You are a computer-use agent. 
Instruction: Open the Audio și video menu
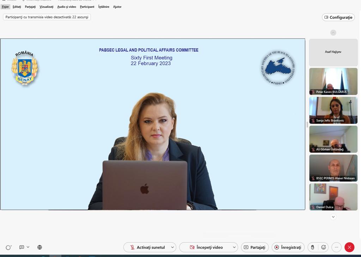coord(67,7)
